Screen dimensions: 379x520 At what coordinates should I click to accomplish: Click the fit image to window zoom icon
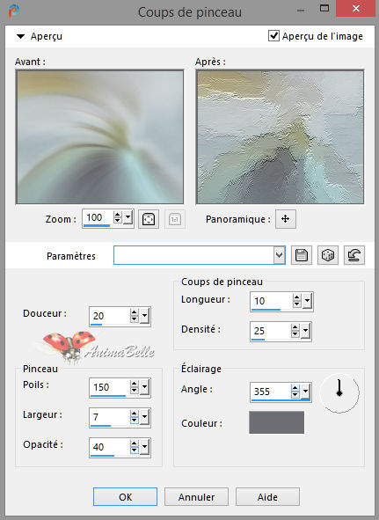point(149,219)
